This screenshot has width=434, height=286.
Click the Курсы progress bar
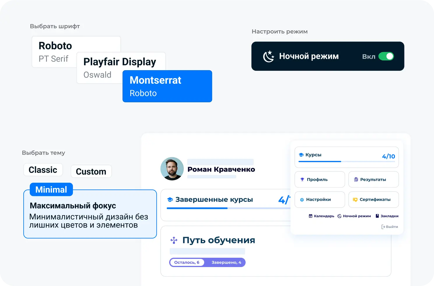[x=346, y=161]
